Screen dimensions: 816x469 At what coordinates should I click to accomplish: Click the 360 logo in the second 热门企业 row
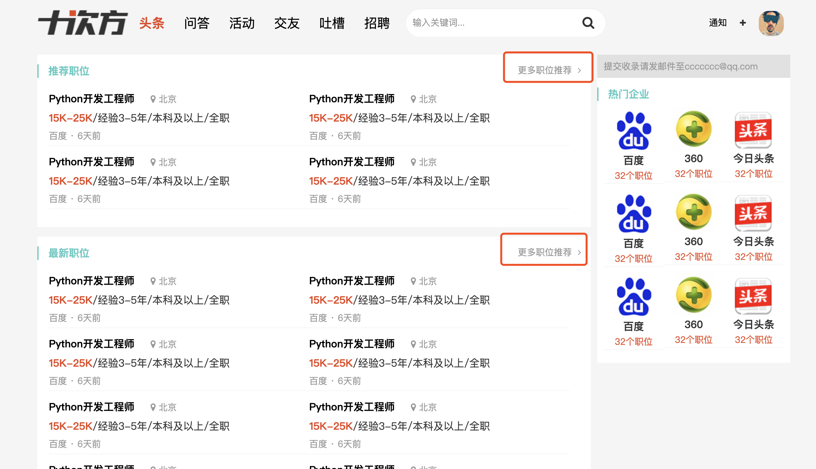point(694,212)
